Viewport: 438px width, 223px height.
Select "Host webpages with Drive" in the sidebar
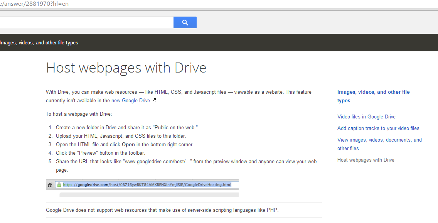point(366,160)
